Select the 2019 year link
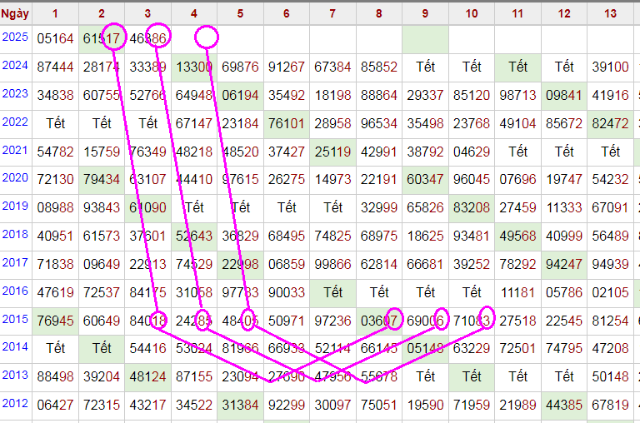This screenshot has height=423, width=640. 15,206
